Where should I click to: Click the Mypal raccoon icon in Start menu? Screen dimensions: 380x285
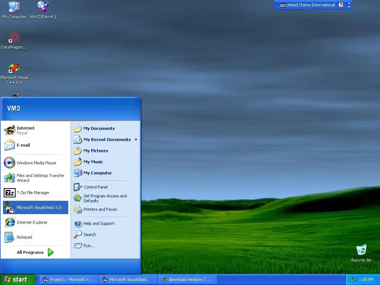tap(9, 130)
